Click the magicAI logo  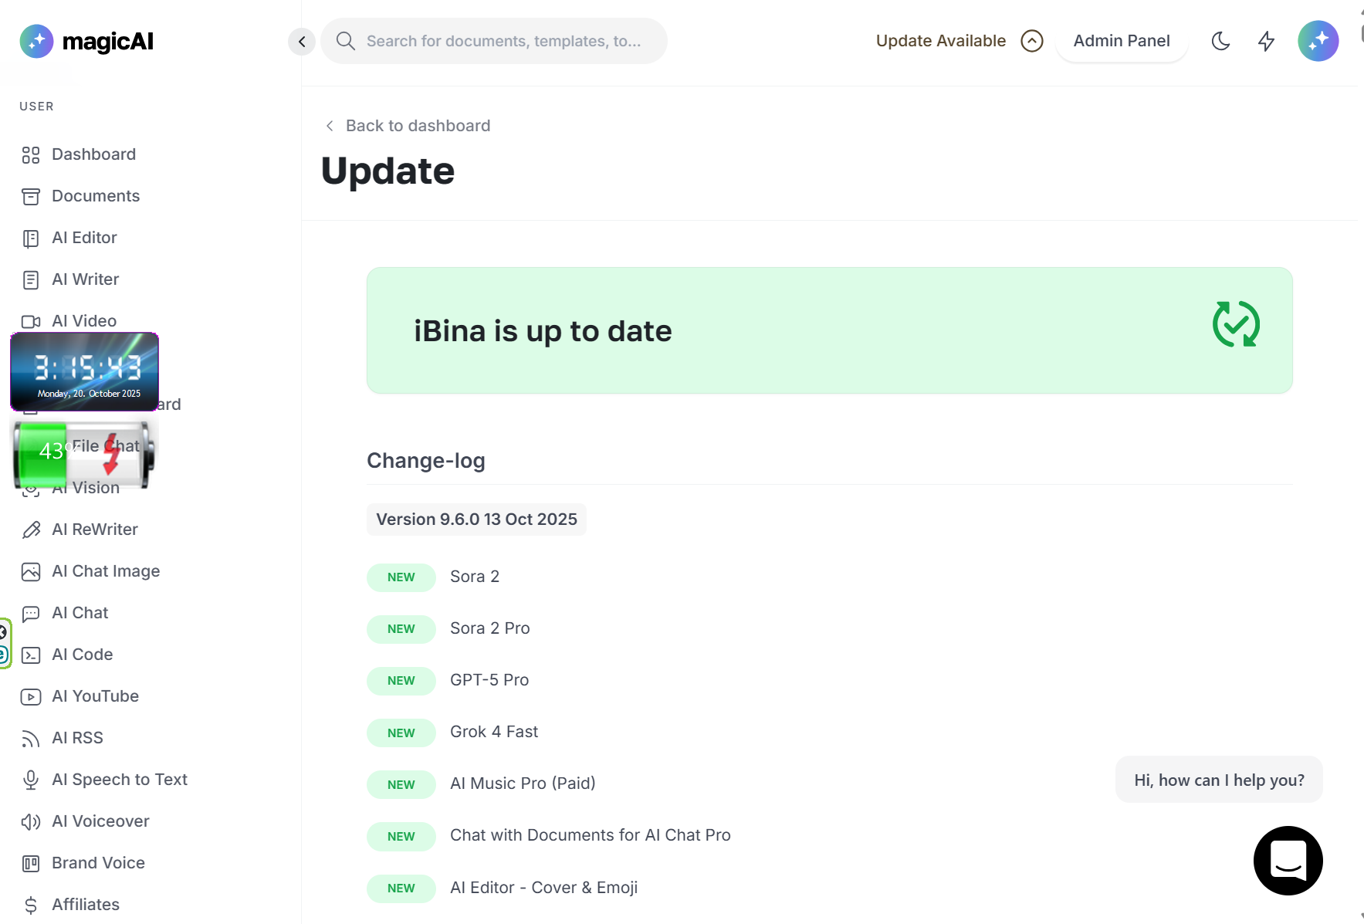[x=87, y=41]
